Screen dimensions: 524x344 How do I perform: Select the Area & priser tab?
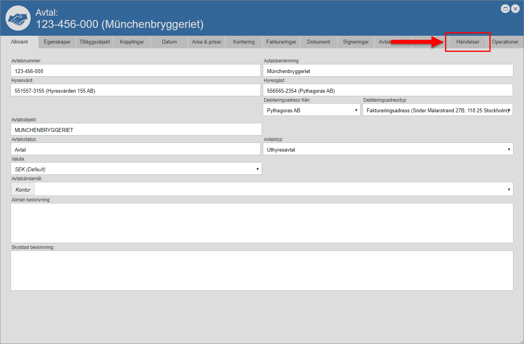(207, 42)
